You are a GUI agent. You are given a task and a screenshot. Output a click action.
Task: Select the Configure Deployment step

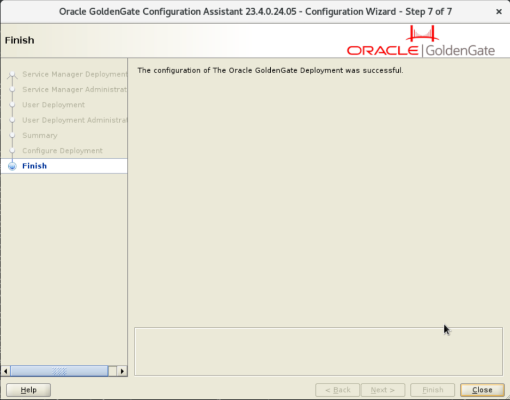tap(62, 150)
